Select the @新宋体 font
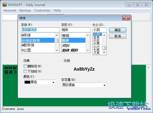The height and width of the screenshot is (113, 153). coord(38,45)
